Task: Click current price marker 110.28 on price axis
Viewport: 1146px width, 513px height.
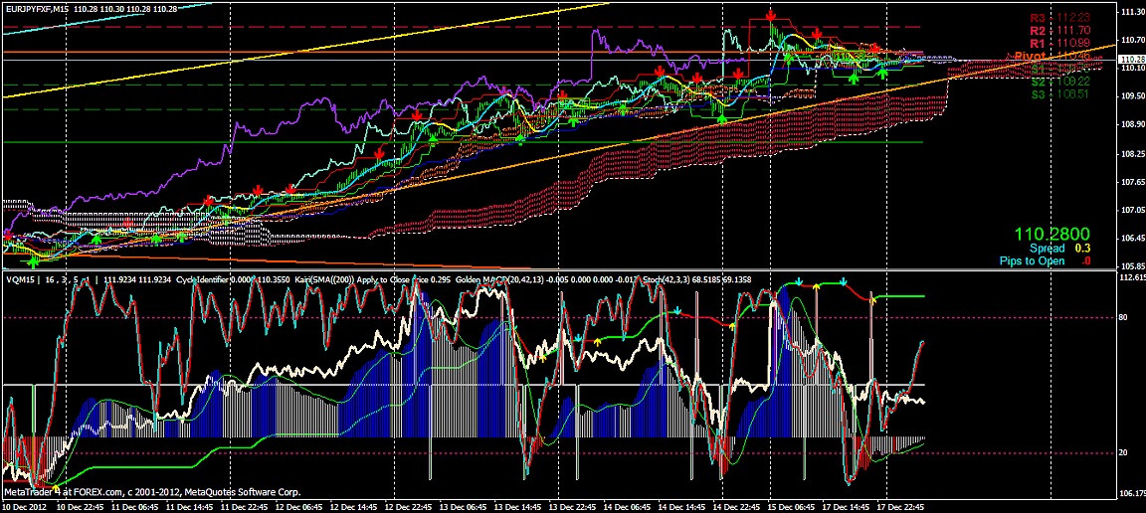Action: point(1130,61)
